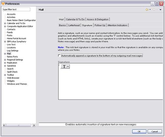The width and height of the screenshot is (165, 137).
Task: Expand the IBM Lotus Symphony node
Action: 5,41
